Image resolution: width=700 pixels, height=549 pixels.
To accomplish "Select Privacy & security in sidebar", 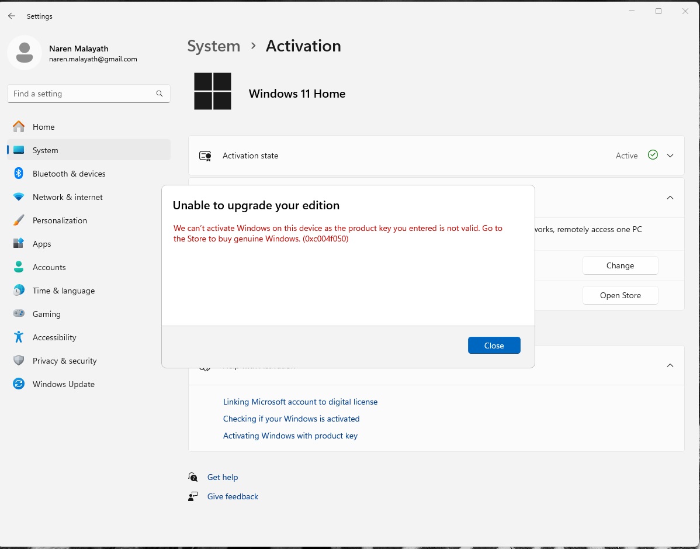I will click(88, 361).
